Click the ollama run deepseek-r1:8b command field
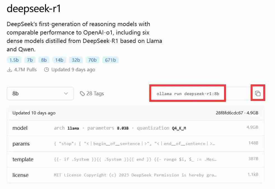275x189 pixels. (188, 94)
